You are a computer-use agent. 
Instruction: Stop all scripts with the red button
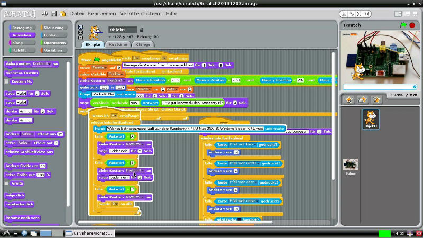click(x=412, y=25)
